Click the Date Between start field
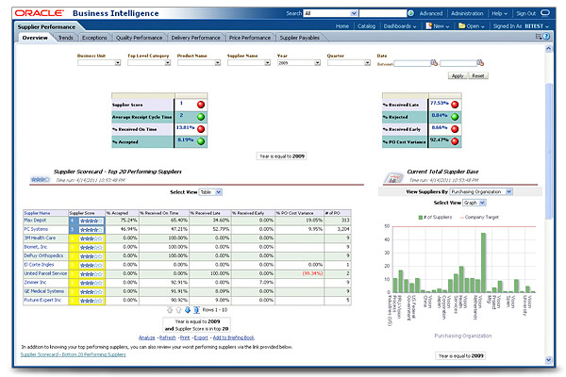The image size is (566, 377). pyautogui.click(x=412, y=63)
